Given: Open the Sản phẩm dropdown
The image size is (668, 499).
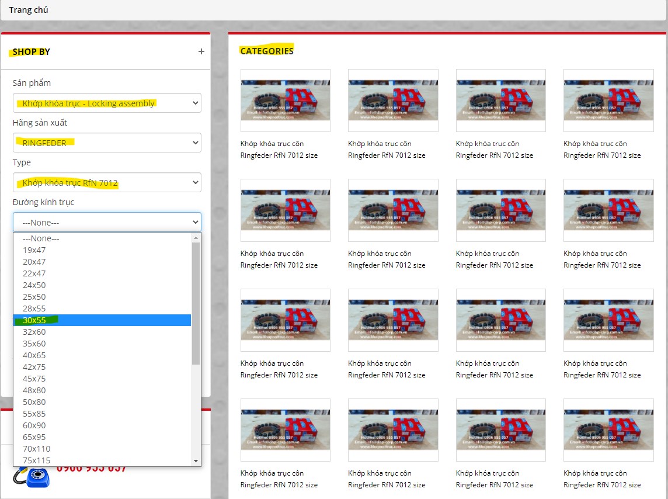Looking at the screenshot, I should pyautogui.click(x=107, y=103).
